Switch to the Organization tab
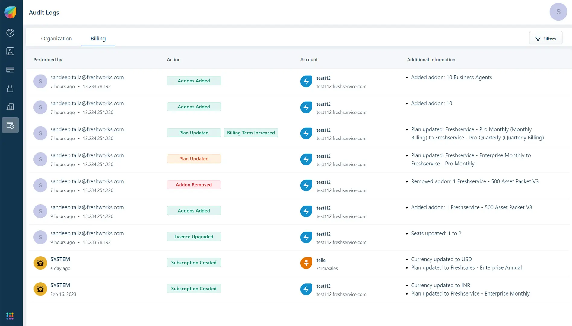Screen dimensions: 572x326 pyautogui.click(x=56, y=39)
